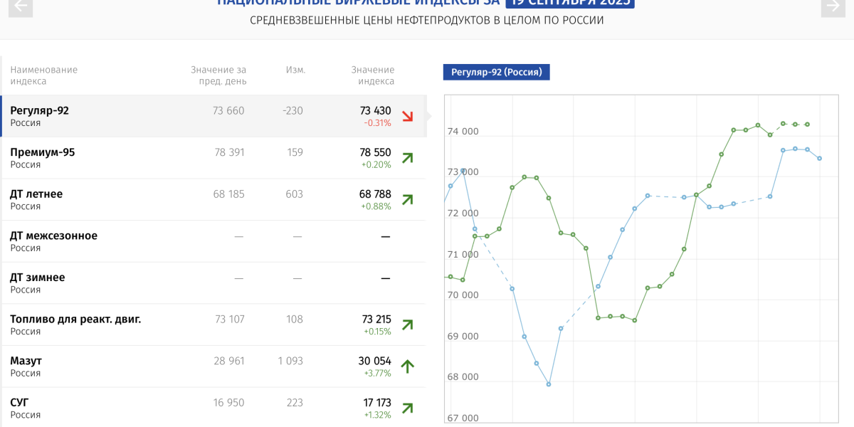The image size is (854, 427).
Task: Go to next date with right arrow
Action: coord(832,7)
